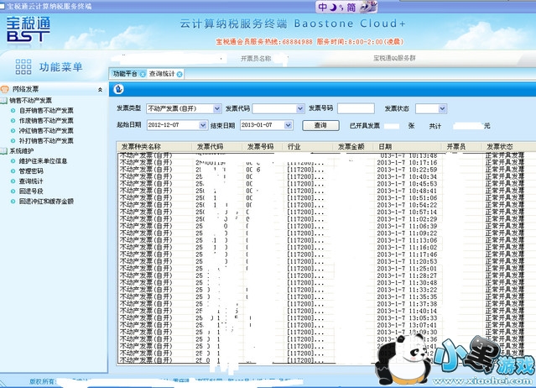Click the 查询 button
This screenshot has width=536, height=388.
tap(320, 125)
